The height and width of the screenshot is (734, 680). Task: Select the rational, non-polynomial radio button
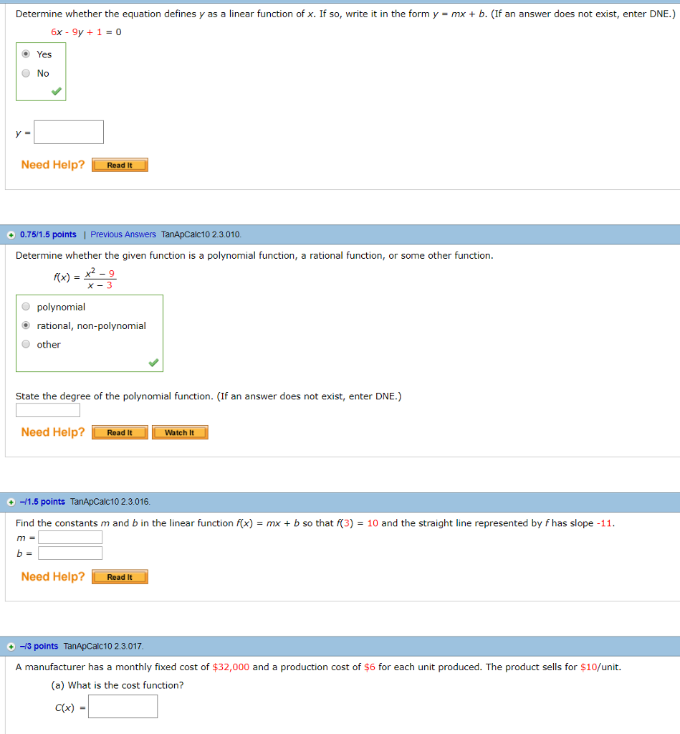coord(25,325)
